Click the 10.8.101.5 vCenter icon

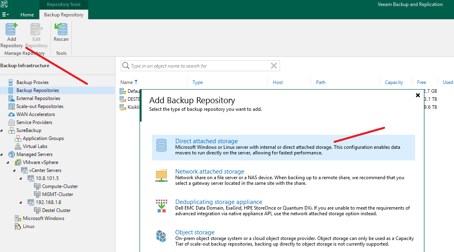click(x=31, y=178)
